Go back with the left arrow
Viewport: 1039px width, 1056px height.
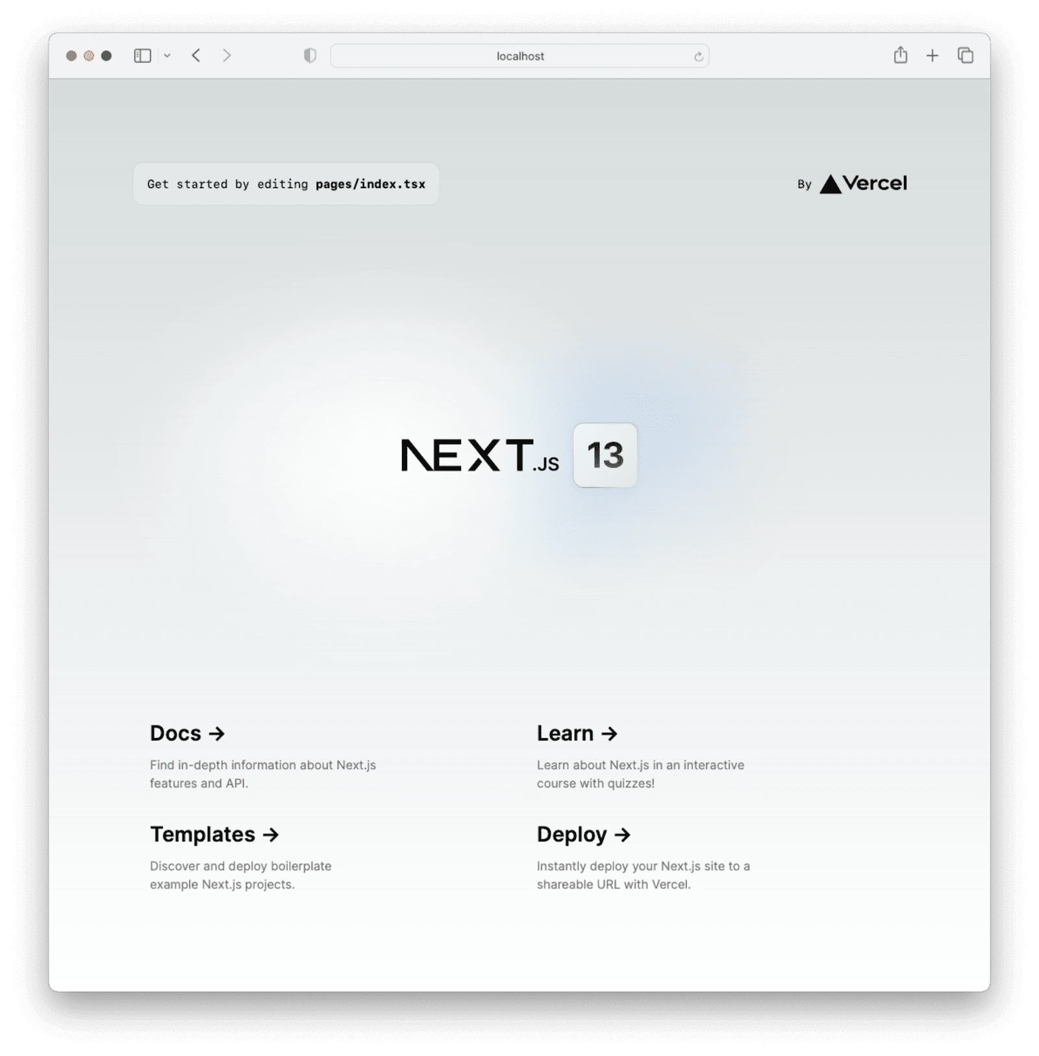[196, 56]
